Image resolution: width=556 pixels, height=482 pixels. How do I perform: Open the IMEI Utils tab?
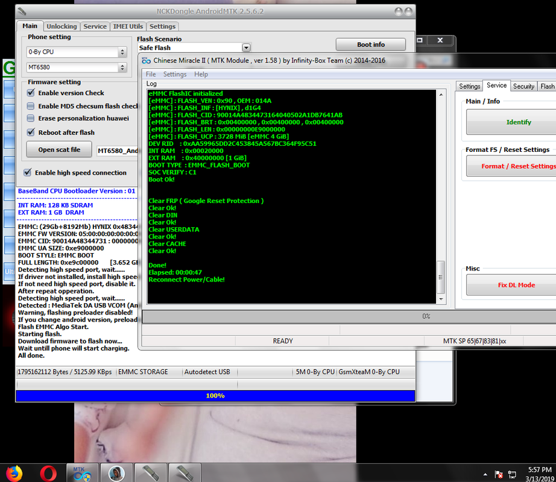click(128, 27)
